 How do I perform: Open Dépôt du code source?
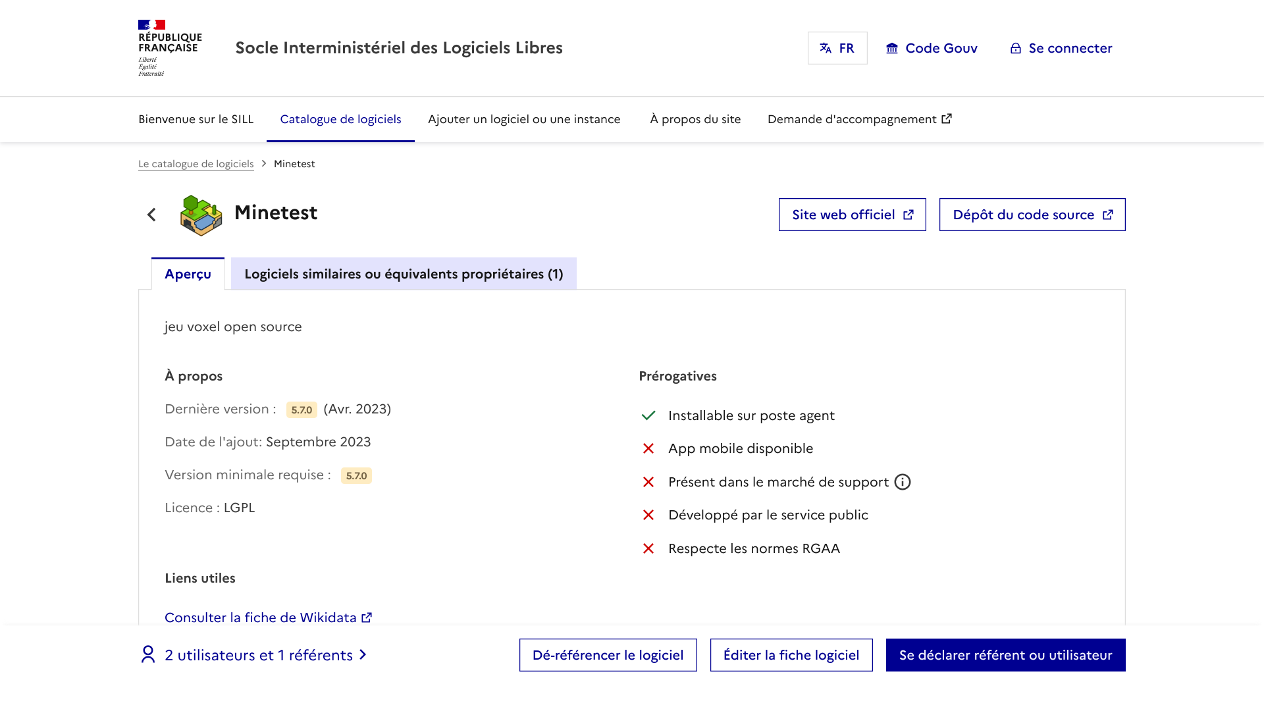coord(1032,215)
